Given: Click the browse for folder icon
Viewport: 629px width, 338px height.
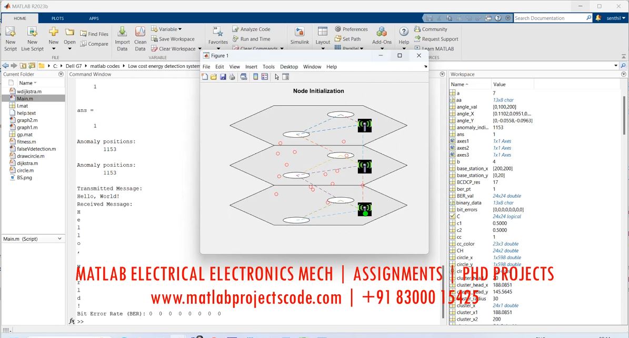Looking at the screenshot, I should click(32, 66).
